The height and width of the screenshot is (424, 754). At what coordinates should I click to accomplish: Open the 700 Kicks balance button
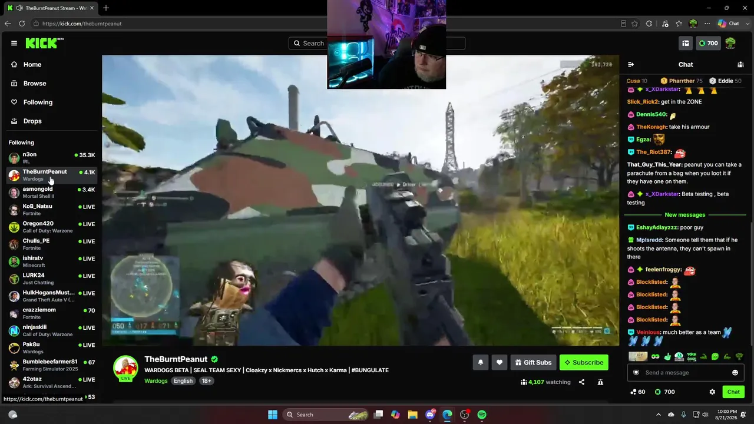(x=707, y=43)
